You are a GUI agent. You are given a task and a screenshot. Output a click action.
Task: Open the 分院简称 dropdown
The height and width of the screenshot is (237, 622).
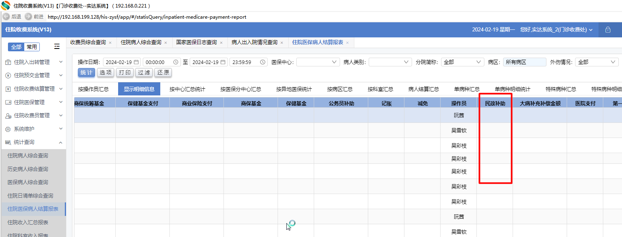coord(463,62)
